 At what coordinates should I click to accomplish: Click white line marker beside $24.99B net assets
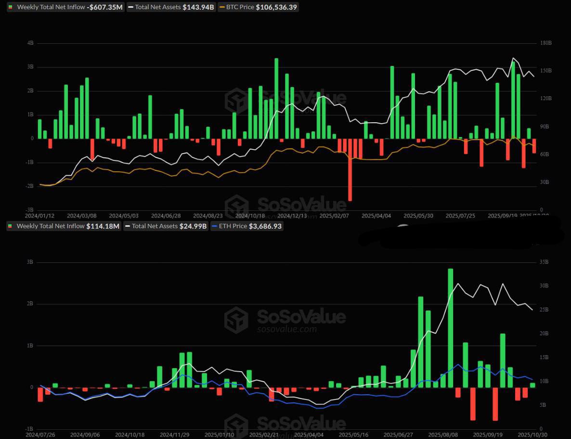click(127, 226)
